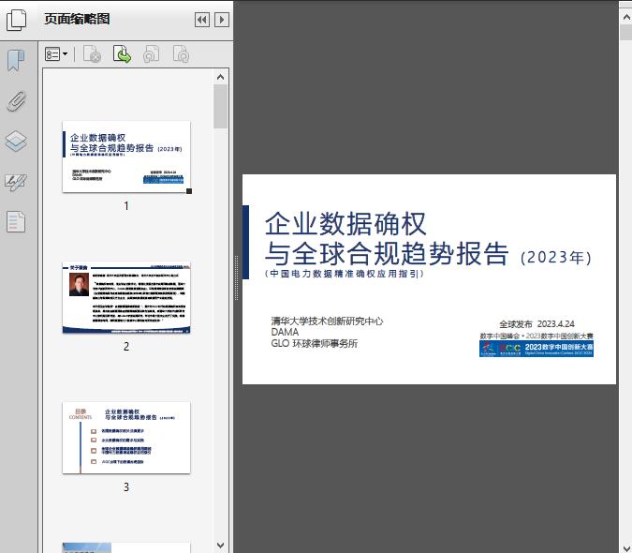Click the 页面缩略图 panel title
The height and width of the screenshot is (553, 632).
pos(77,19)
